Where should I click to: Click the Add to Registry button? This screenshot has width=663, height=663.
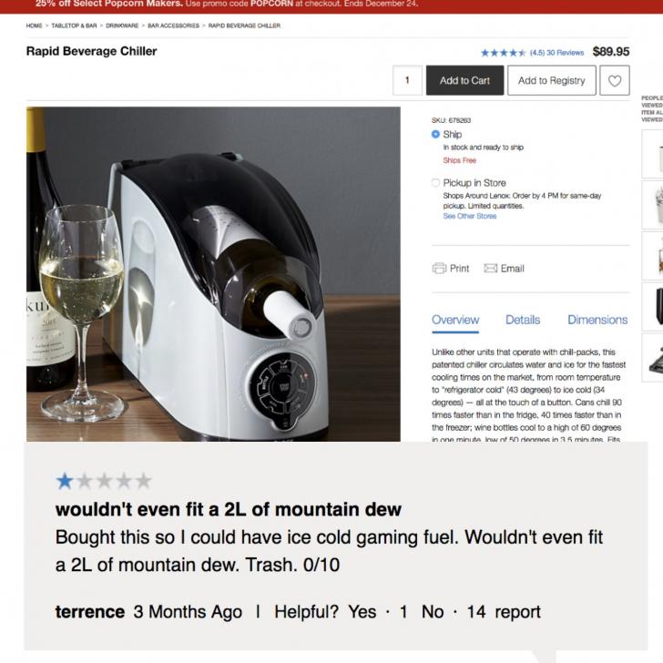[552, 80]
